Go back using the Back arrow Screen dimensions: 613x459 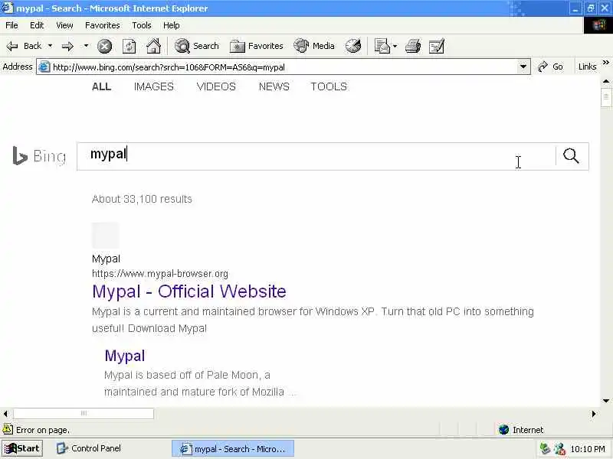pyautogui.click(x=24, y=46)
